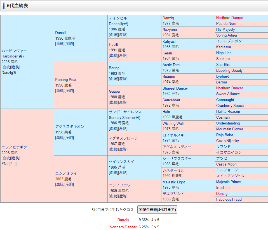
Task: Open the Kahyasi horse link
Action: coord(169,41)
